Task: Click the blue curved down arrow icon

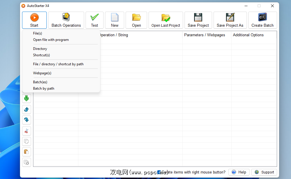Action: (x=26, y=120)
